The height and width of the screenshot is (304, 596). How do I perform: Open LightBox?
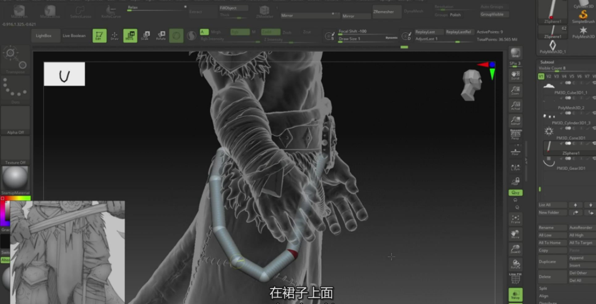click(45, 36)
